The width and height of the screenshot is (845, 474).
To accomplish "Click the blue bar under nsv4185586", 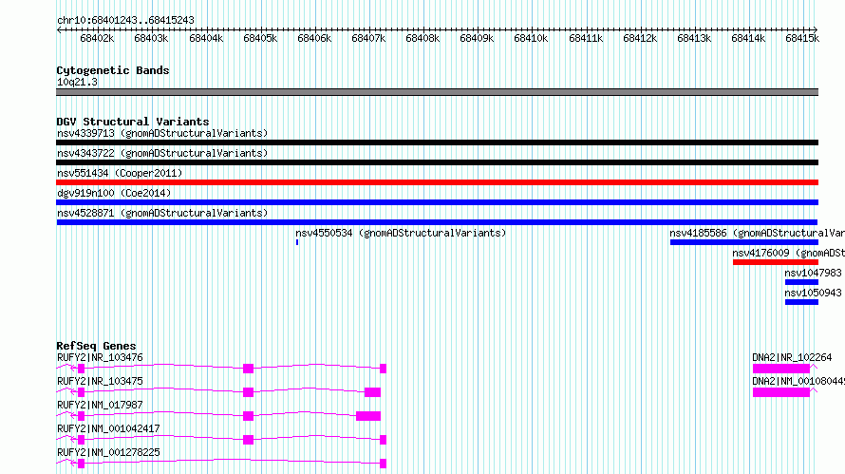I will click(744, 242).
